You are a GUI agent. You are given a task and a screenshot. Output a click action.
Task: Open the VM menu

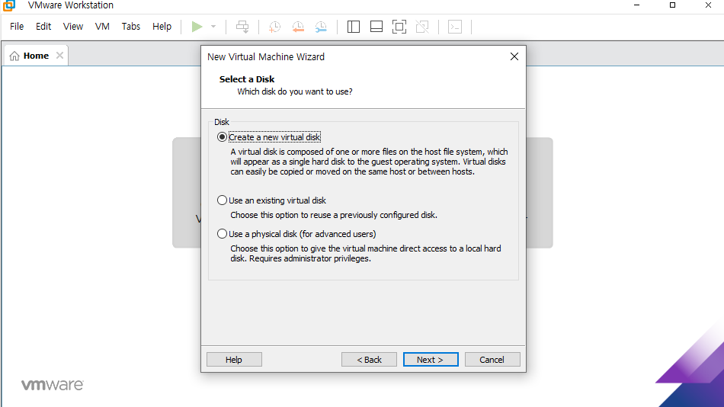(x=103, y=27)
